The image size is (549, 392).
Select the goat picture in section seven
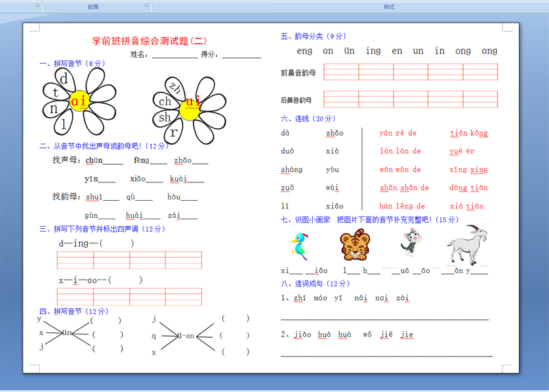(467, 245)
